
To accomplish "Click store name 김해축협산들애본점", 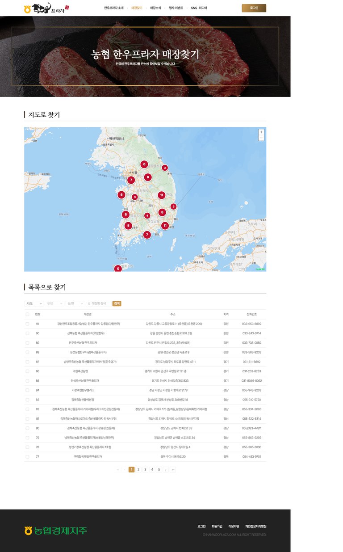I will [x=83, y=400].
